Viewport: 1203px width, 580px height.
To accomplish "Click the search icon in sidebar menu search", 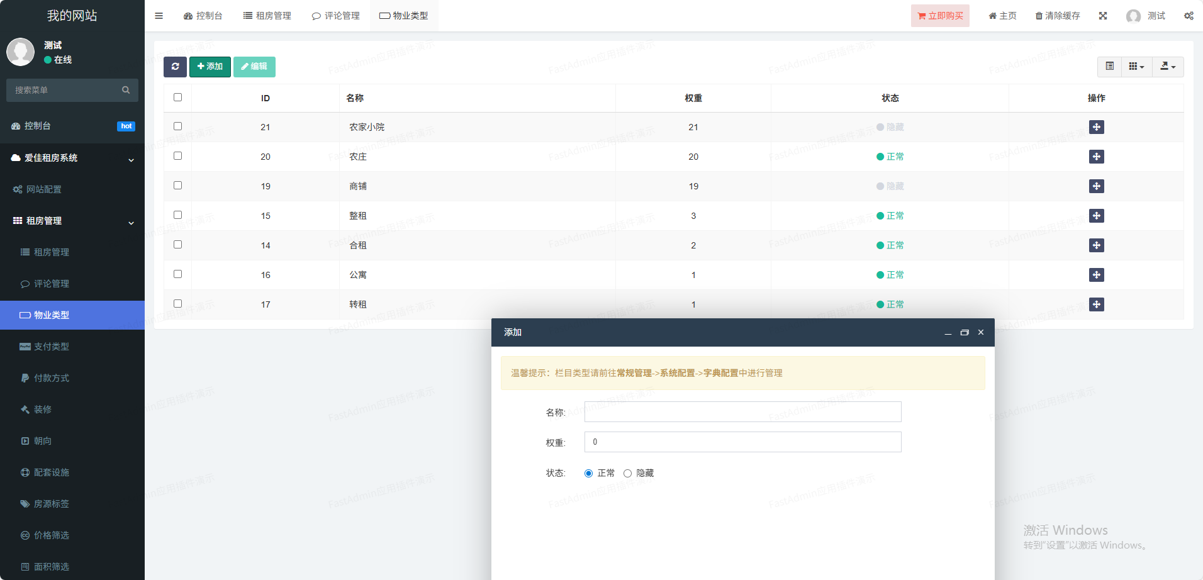I will point(126,90).
